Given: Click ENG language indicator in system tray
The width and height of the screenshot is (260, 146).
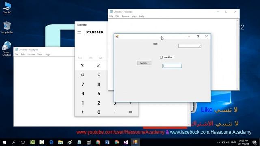Looking at the screenshot, I should (233, 142).
